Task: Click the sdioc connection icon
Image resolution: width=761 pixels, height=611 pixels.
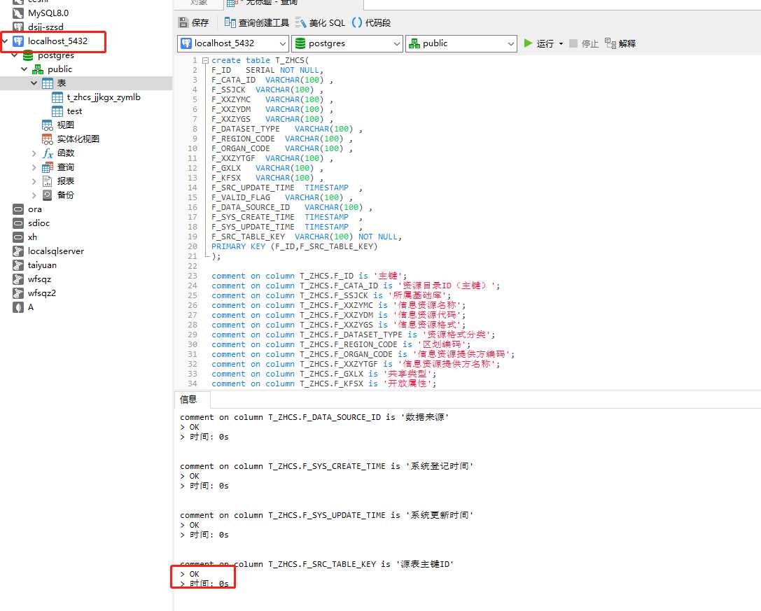Action: pyautogui.click(x=18, y=224)
